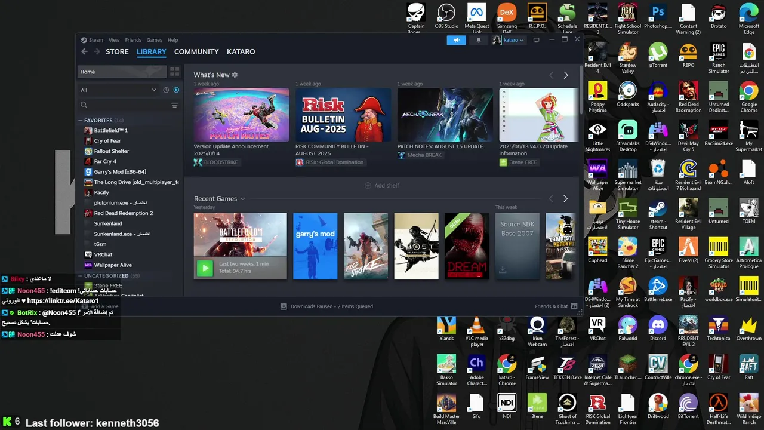Open the RISK Bulletin Aug 2025 news thumbnail
764x430 pixels.
[343, 115]
